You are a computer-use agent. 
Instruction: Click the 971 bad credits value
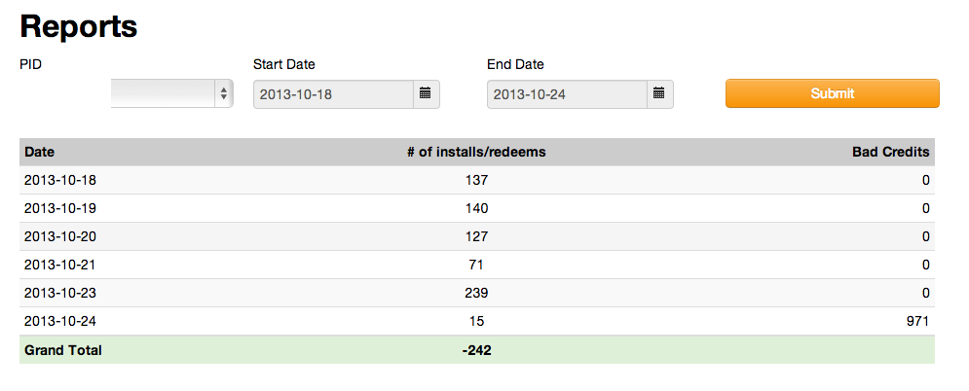point(917,321)
